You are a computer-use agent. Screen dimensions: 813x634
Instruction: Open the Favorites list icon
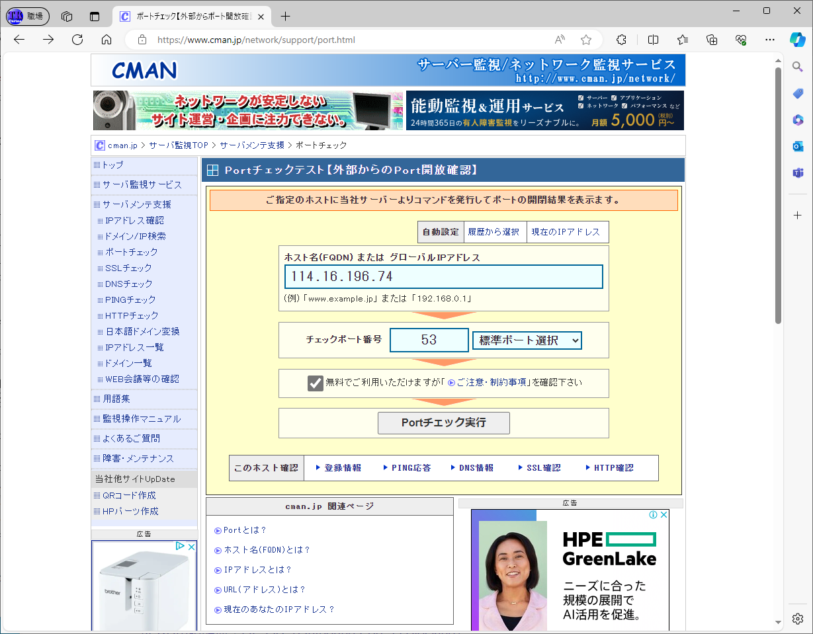[x=683, y=40]
